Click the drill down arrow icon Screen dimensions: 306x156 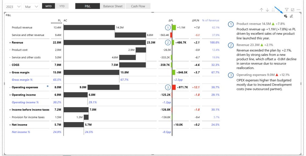coord(267,10)
